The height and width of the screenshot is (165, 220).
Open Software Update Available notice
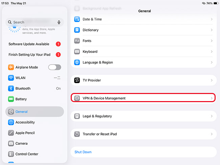pos(29,44)
